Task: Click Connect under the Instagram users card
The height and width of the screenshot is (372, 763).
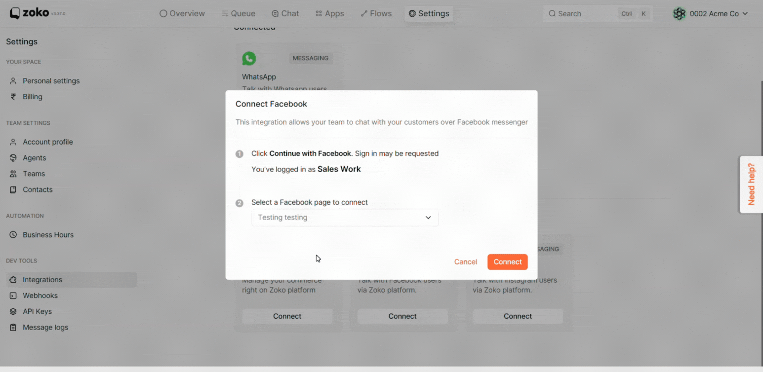Action: [518, 316]
